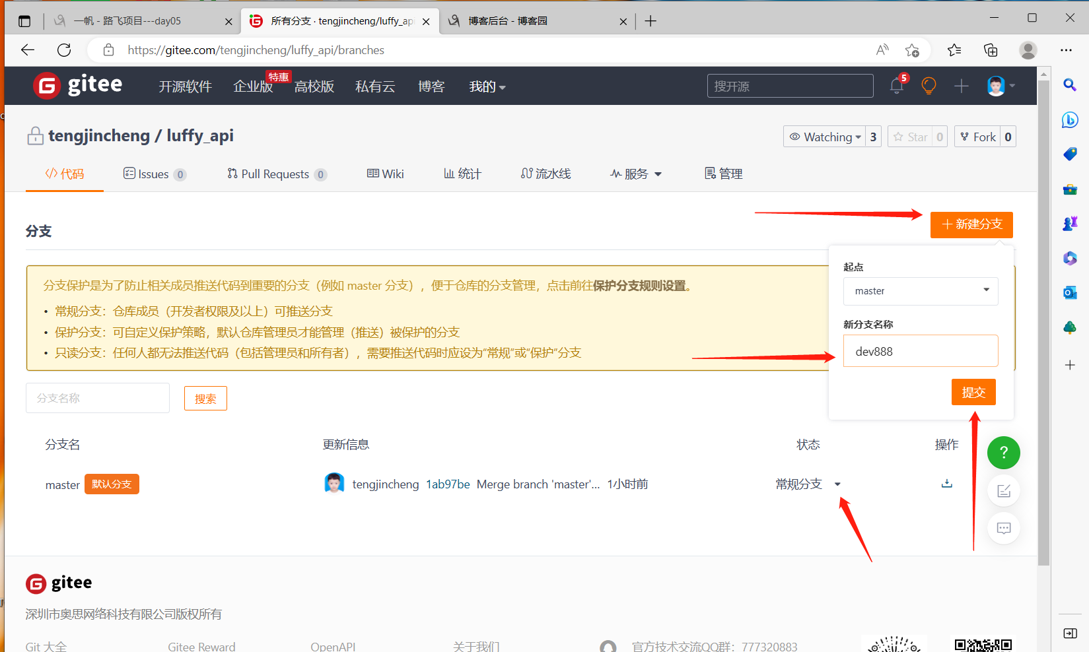
Task: Add sidebar app with plus icon
Action: point(1070,365)
